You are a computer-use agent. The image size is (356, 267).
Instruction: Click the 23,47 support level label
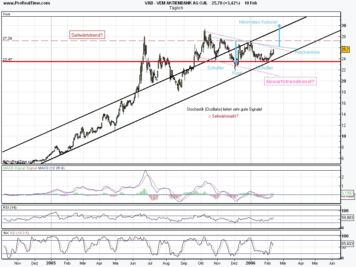coord(7,60)
